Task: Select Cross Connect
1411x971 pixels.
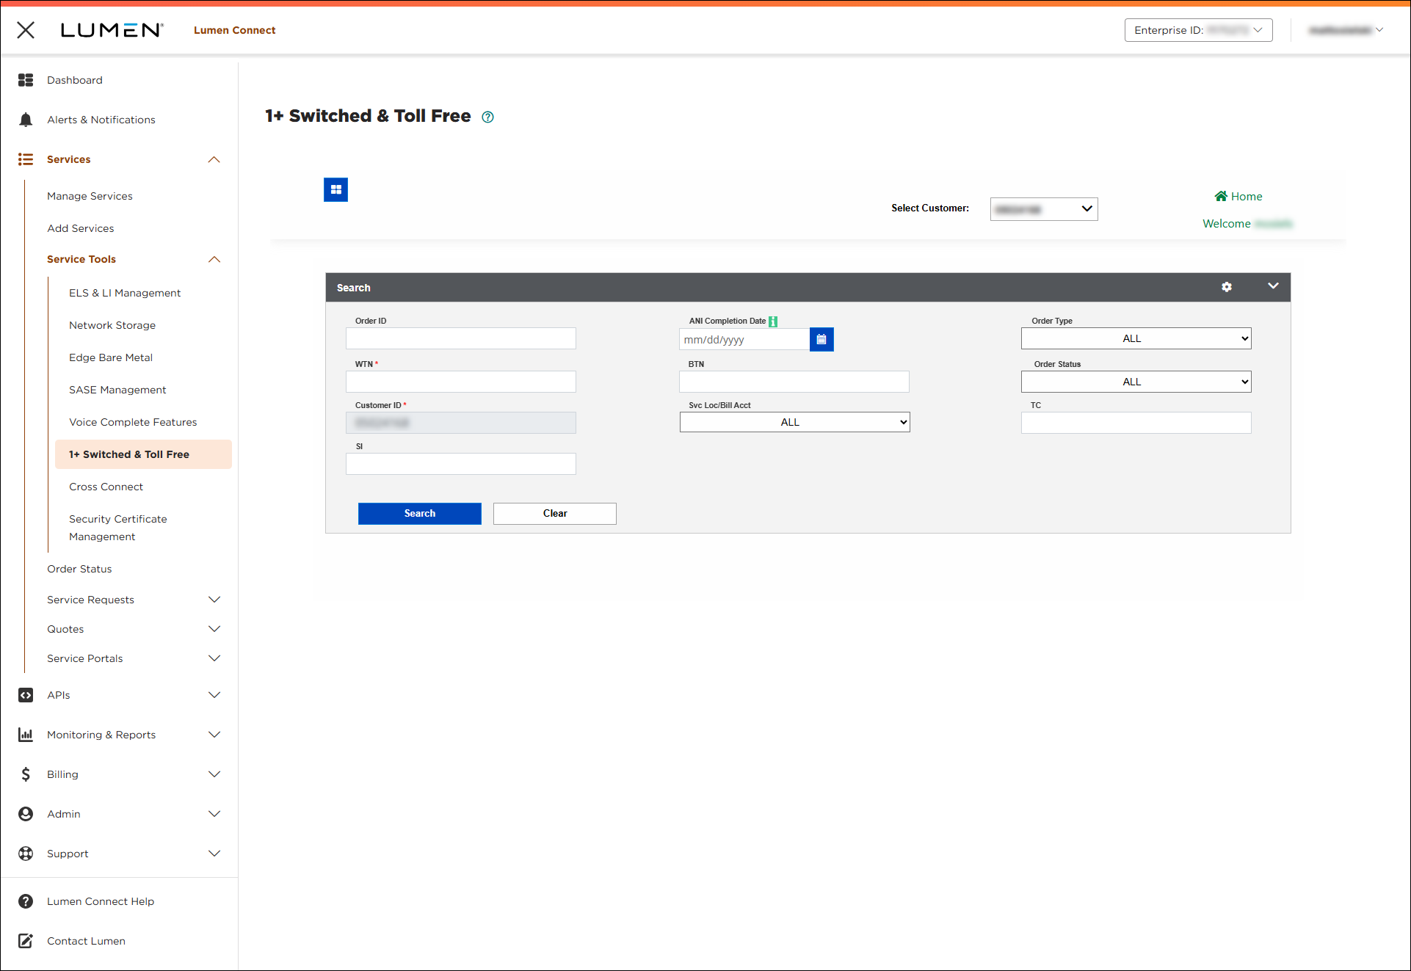Action: [106, 487]
